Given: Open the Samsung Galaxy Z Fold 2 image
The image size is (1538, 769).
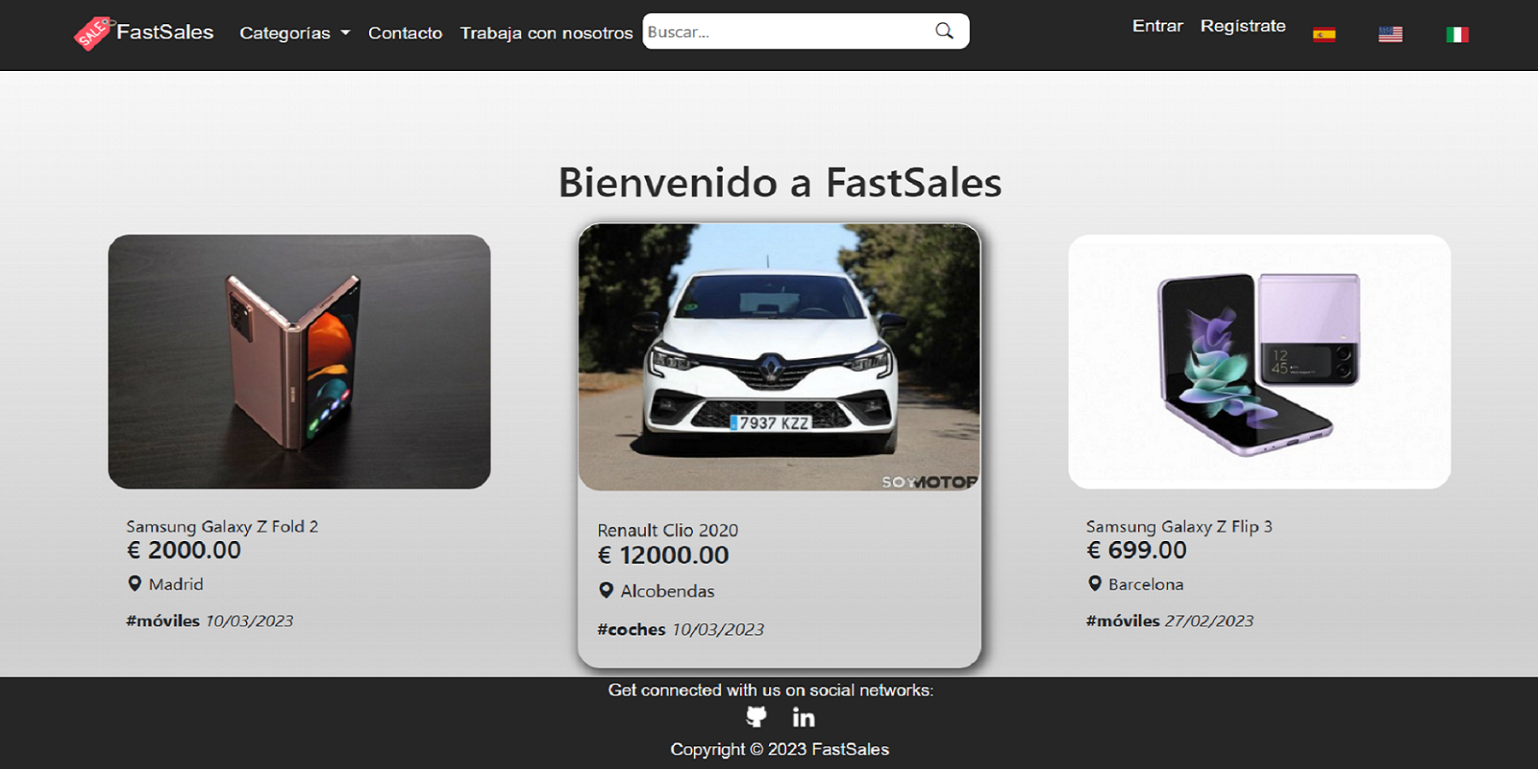Looking at the screenshot, I should pyautogui.click(x=299, y=361).
